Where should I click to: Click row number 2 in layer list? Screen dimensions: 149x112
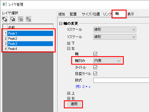tap(5, 39)
